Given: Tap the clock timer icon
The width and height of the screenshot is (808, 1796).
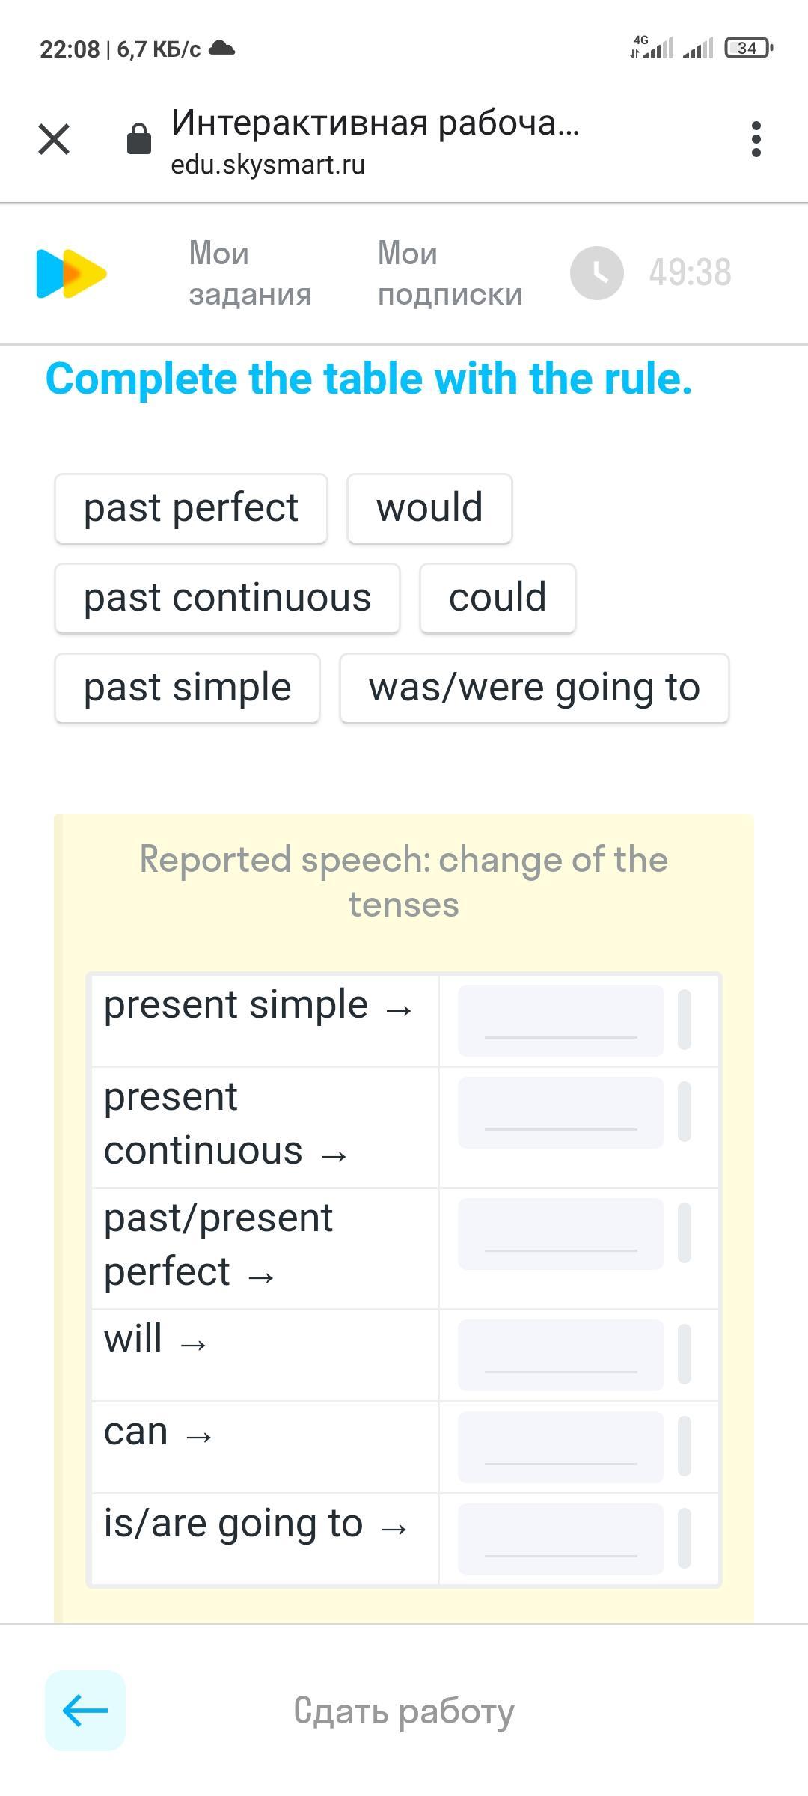Looking at the screenshot, I should coord(597,273).
